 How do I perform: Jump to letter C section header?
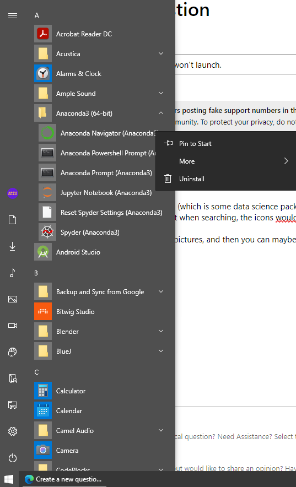click(x=36, y=372)
